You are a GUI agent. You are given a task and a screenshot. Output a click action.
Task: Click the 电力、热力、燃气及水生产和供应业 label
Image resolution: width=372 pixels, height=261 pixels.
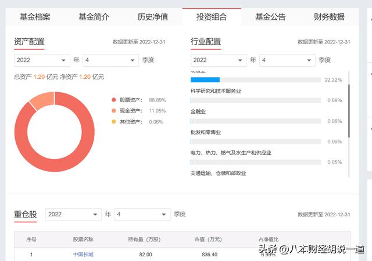coord(231,153)
